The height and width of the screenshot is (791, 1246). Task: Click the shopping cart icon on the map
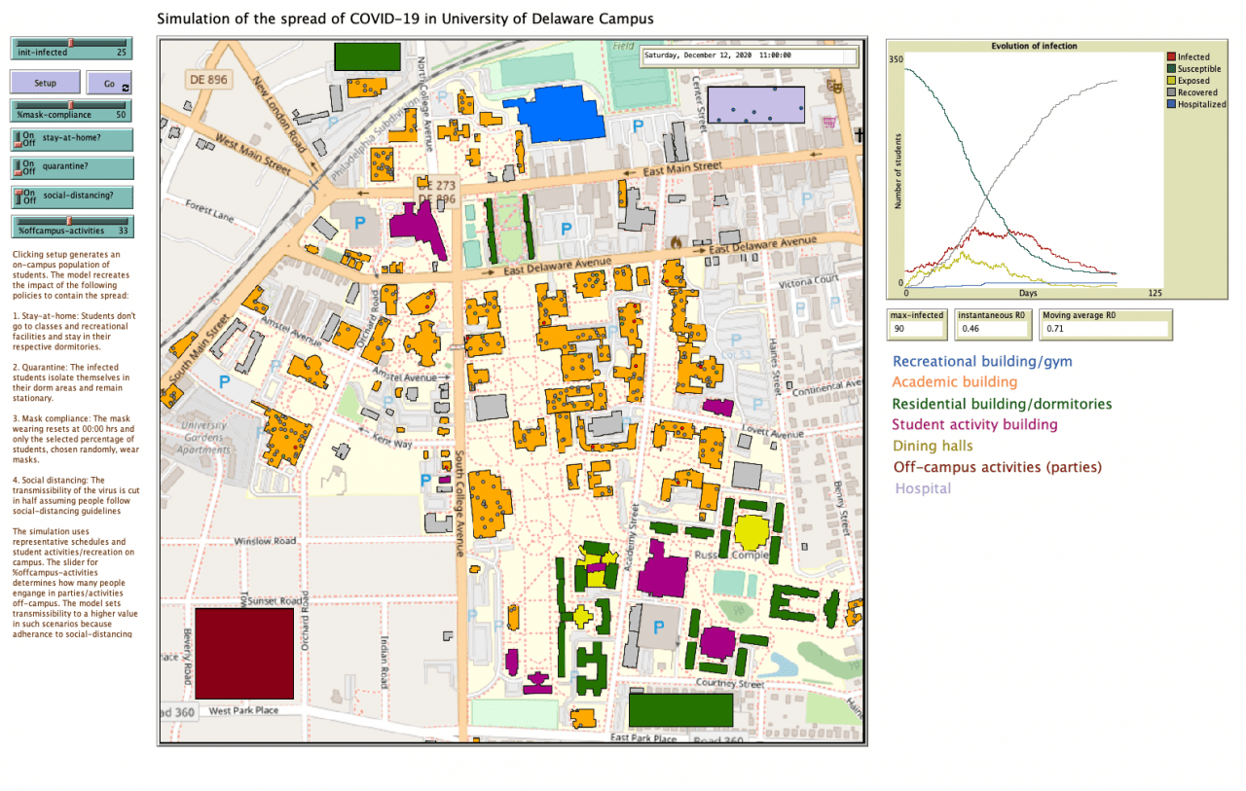click(x=829, y=123)
